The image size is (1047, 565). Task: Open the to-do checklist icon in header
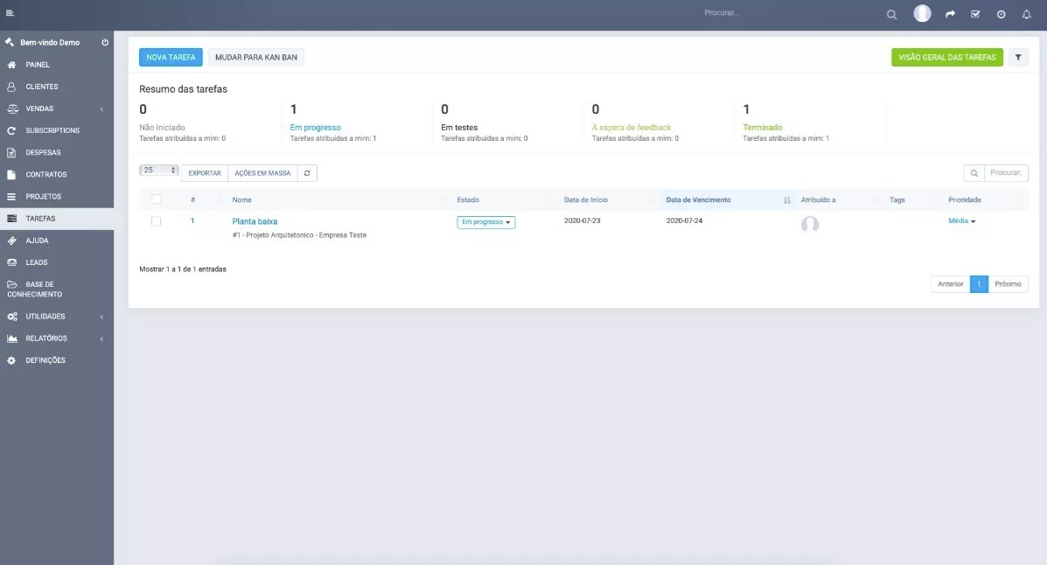tap(975, 15)
